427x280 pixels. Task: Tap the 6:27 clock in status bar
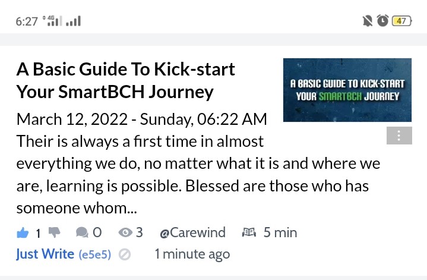point(27,21)
